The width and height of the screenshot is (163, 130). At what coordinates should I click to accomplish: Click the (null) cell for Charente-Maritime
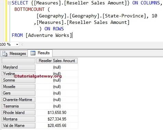tap(57, 100)
